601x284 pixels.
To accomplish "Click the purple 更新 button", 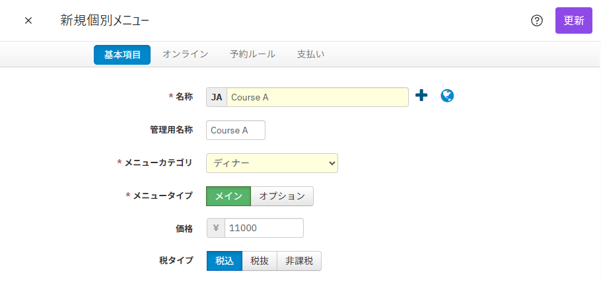I will tap(574, 20).
